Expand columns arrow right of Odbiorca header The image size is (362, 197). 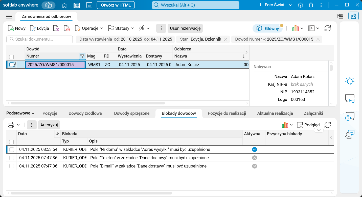pos(246,52)
